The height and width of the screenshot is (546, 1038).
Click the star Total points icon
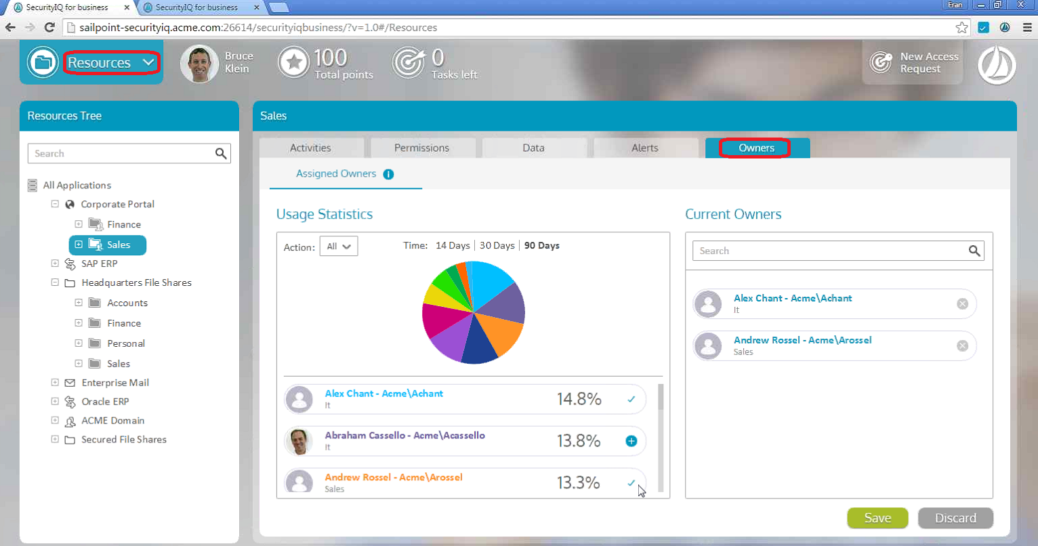pyautogui.click(x=294, y=63)
